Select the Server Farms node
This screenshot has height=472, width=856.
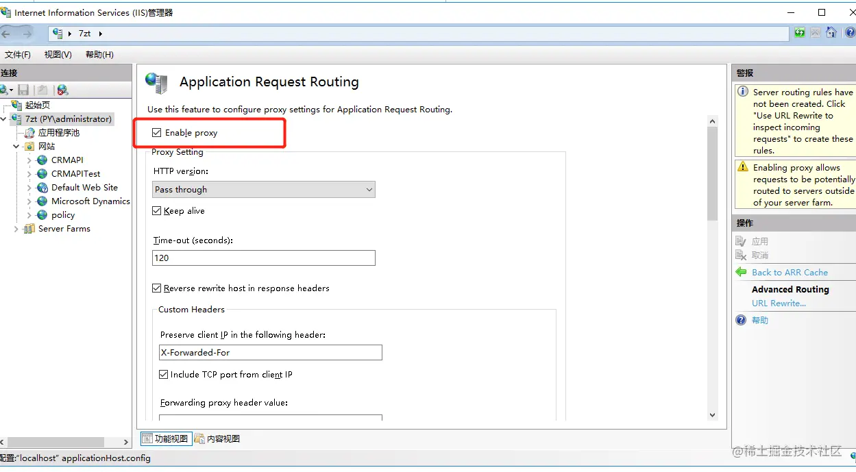[x=64, y=228]
